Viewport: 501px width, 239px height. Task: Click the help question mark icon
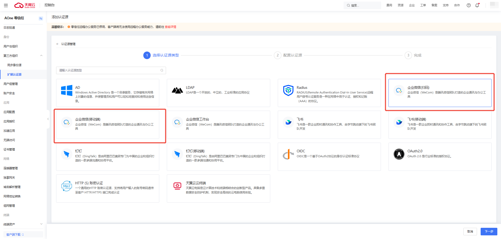469,5
